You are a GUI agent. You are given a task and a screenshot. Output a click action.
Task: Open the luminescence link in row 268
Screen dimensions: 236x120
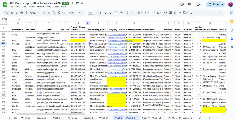click(x=117, y=92)
